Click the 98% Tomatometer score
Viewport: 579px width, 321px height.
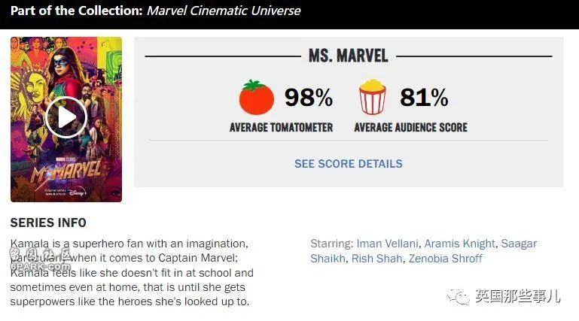[309, 97]
